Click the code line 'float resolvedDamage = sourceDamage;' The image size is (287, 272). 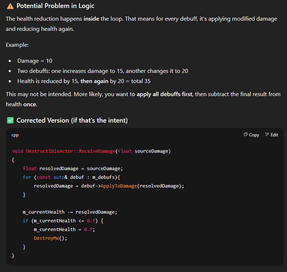pyautogui.click(x=73, y=169)
